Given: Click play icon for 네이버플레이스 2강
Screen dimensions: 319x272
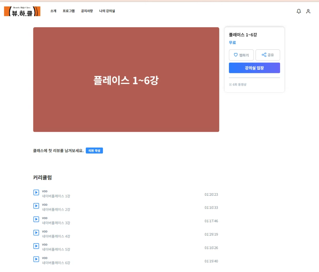Looking at the screenshot, I should pyautogui.click(x=36, y=206).
